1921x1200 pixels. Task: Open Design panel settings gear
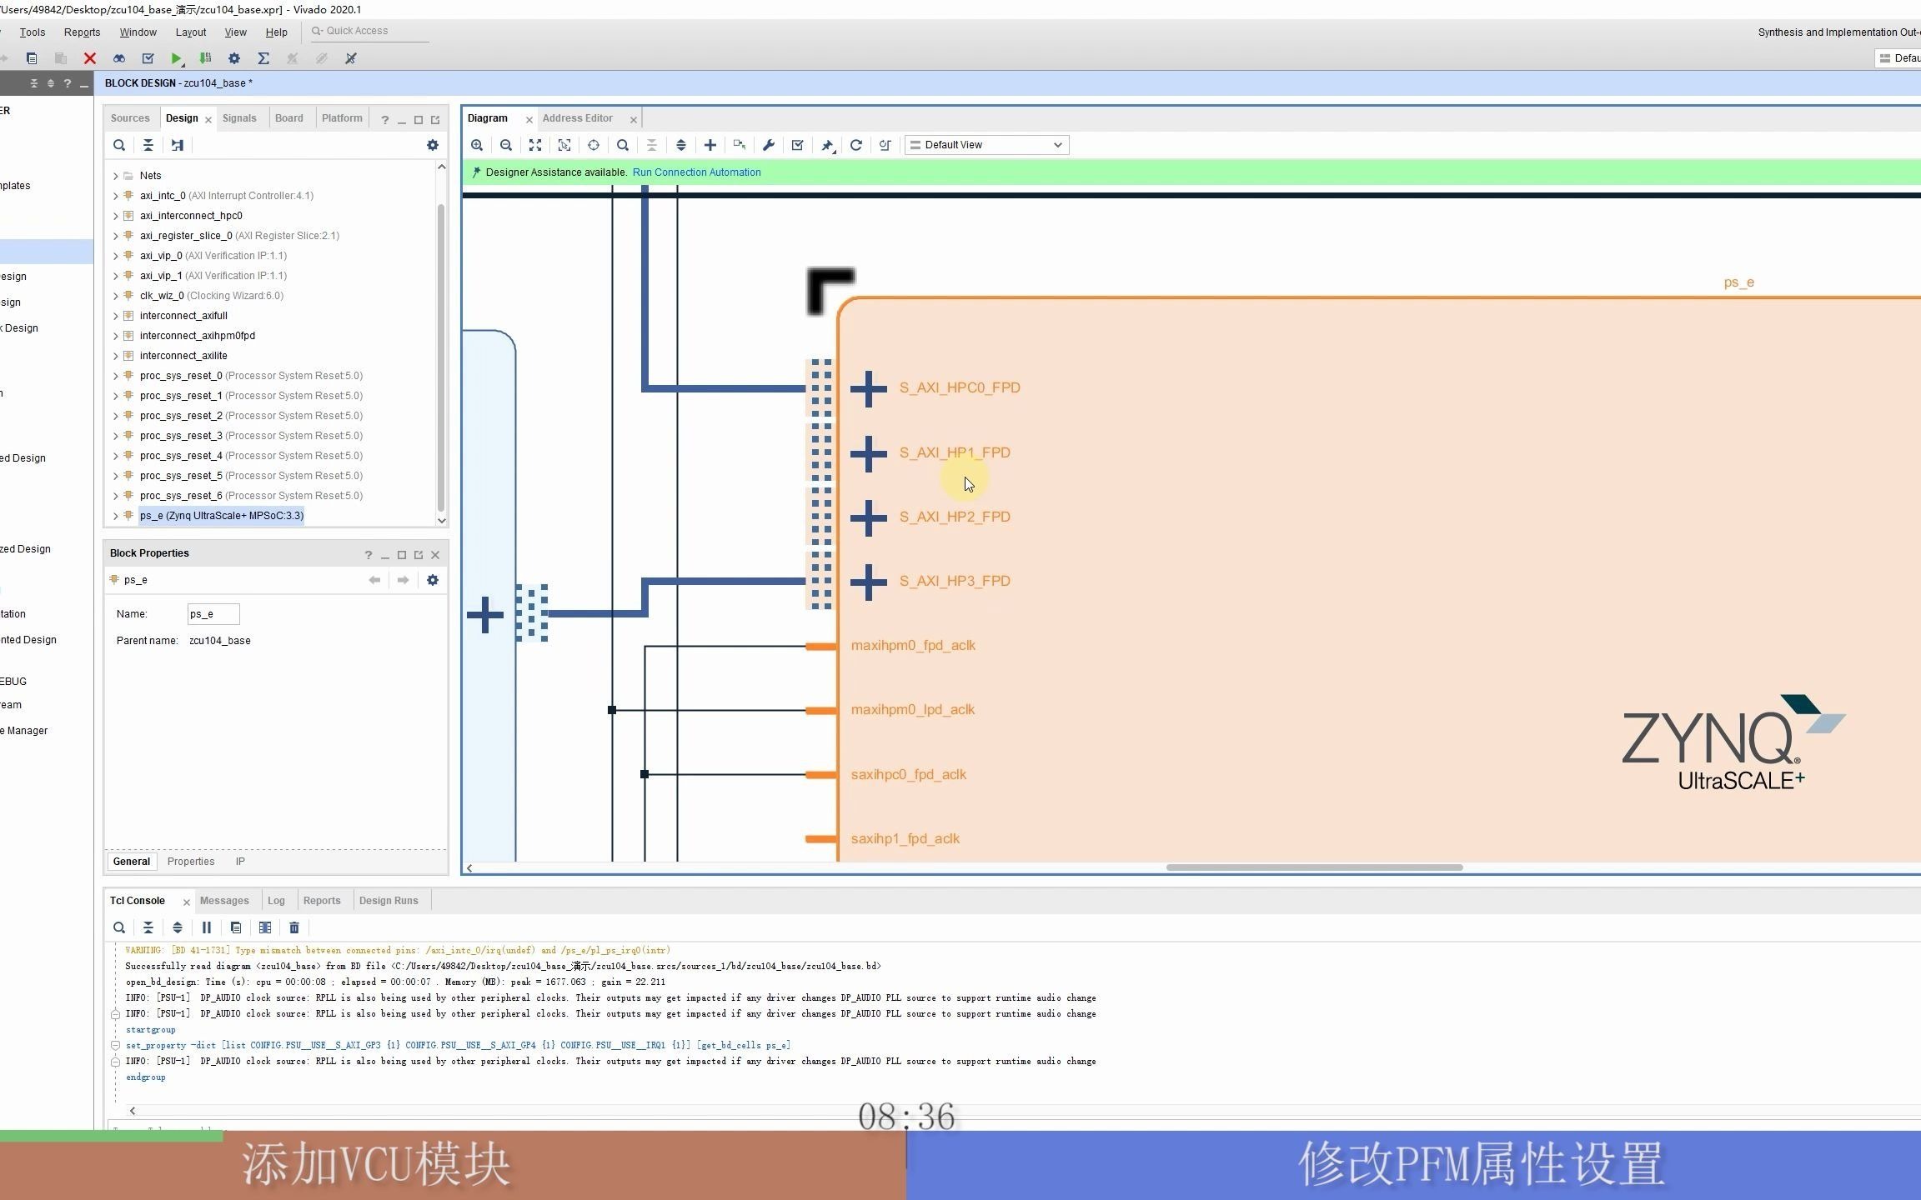433,145
